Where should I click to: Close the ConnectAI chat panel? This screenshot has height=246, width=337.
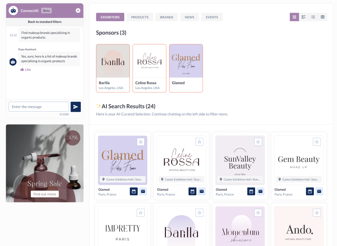click(x=78, y=10)
